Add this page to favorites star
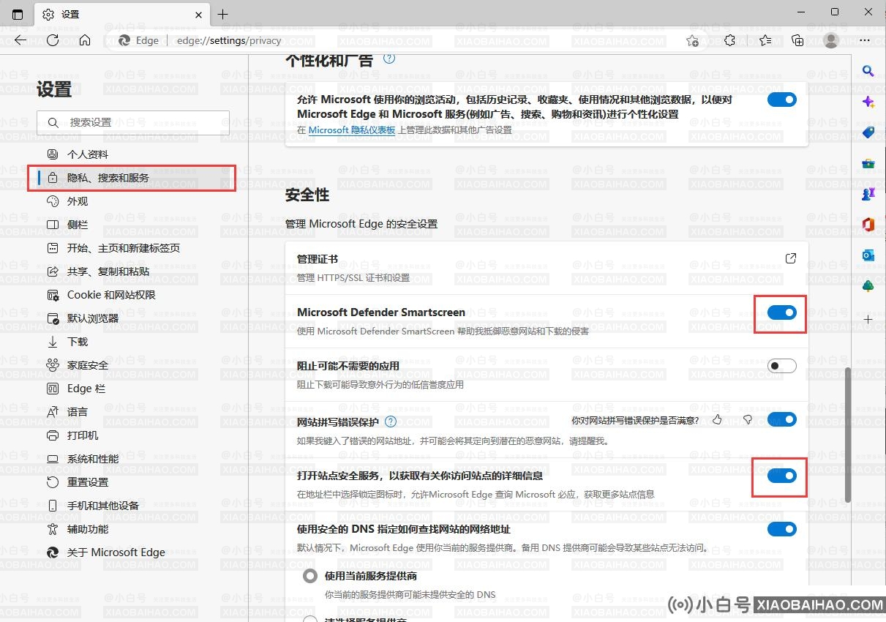 pos(692,40)
